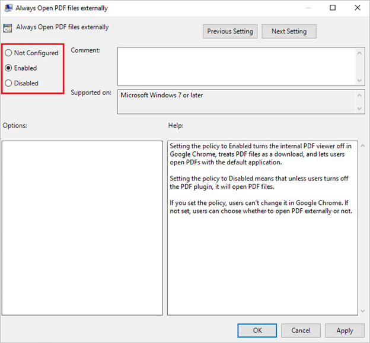
Task: Click inside the Comment text field
Action: click(237, 66)
